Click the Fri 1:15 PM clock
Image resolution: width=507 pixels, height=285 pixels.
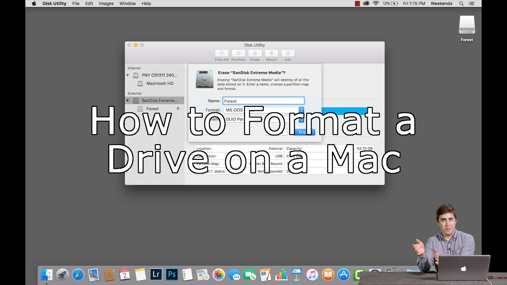pyautogui.click(x=414, y=4)
